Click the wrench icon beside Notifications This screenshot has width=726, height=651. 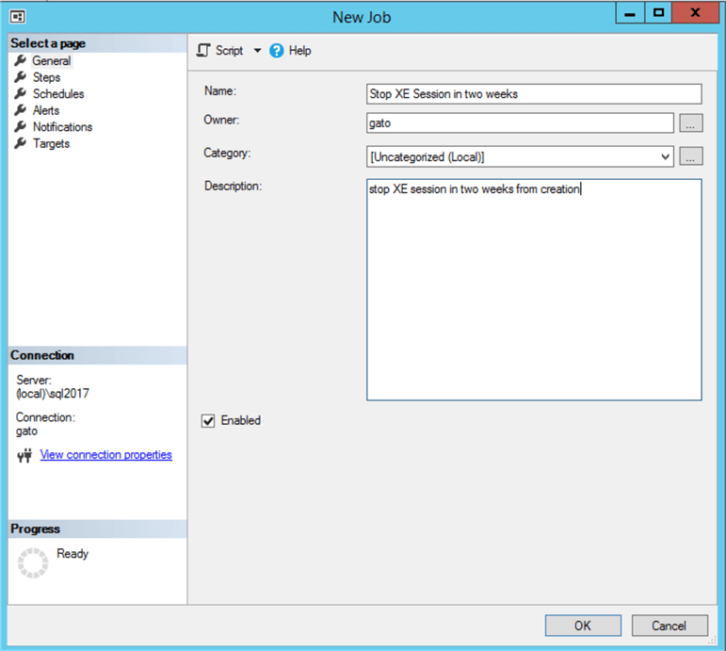point(21,127)
